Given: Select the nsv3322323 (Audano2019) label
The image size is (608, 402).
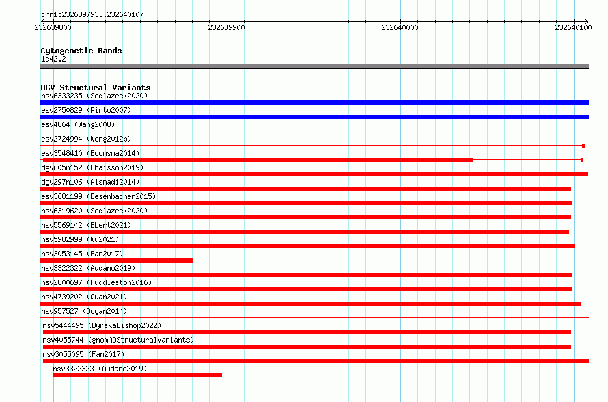Looking at the screenshot, I should tap(100, 368).
